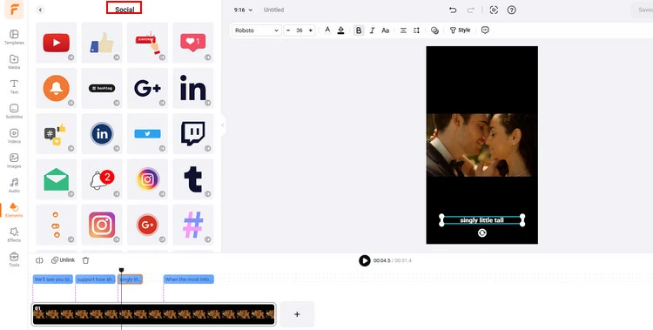Edit the font size value 36
The height and width of the screenshot is (330, 653).
pyautogui.click(x=299, y=30)
